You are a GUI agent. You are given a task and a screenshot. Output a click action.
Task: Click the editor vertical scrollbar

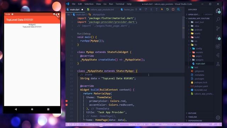tap(183, 27)
